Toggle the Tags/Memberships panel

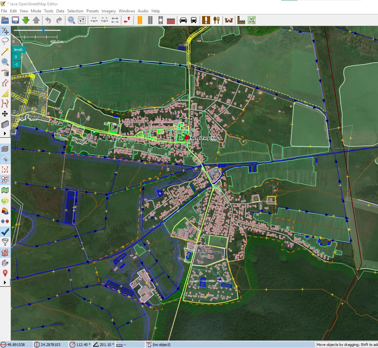click(x=5, y=159)
